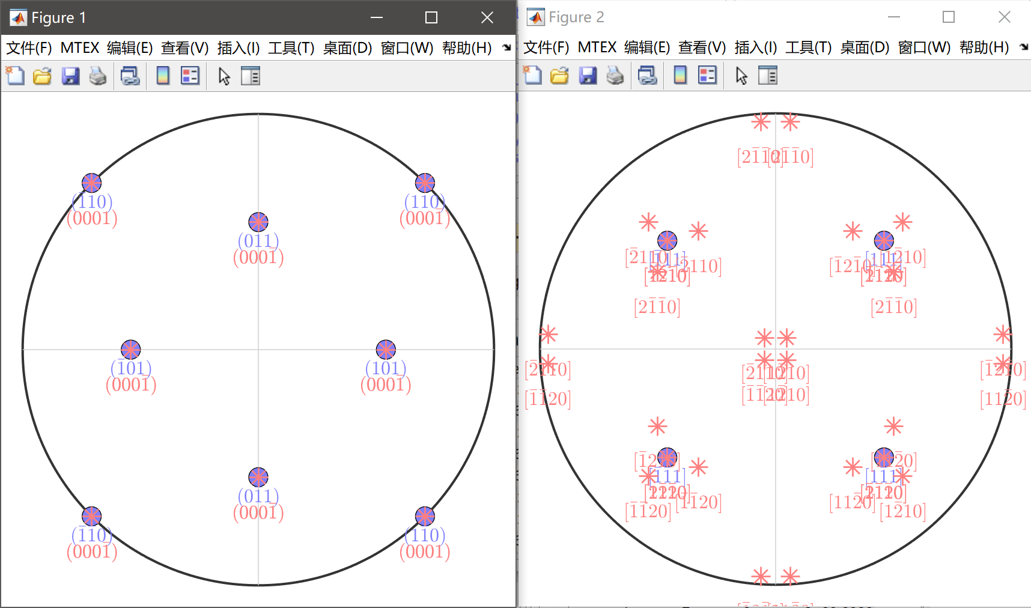Open 窗口(W) menu in Figure 1
Viewport: 1031px width, 608px height.
click(x=407, y=48)
